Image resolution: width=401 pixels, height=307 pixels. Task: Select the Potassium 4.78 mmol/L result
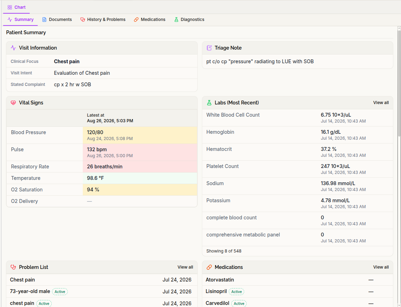[x=335, y=201]
